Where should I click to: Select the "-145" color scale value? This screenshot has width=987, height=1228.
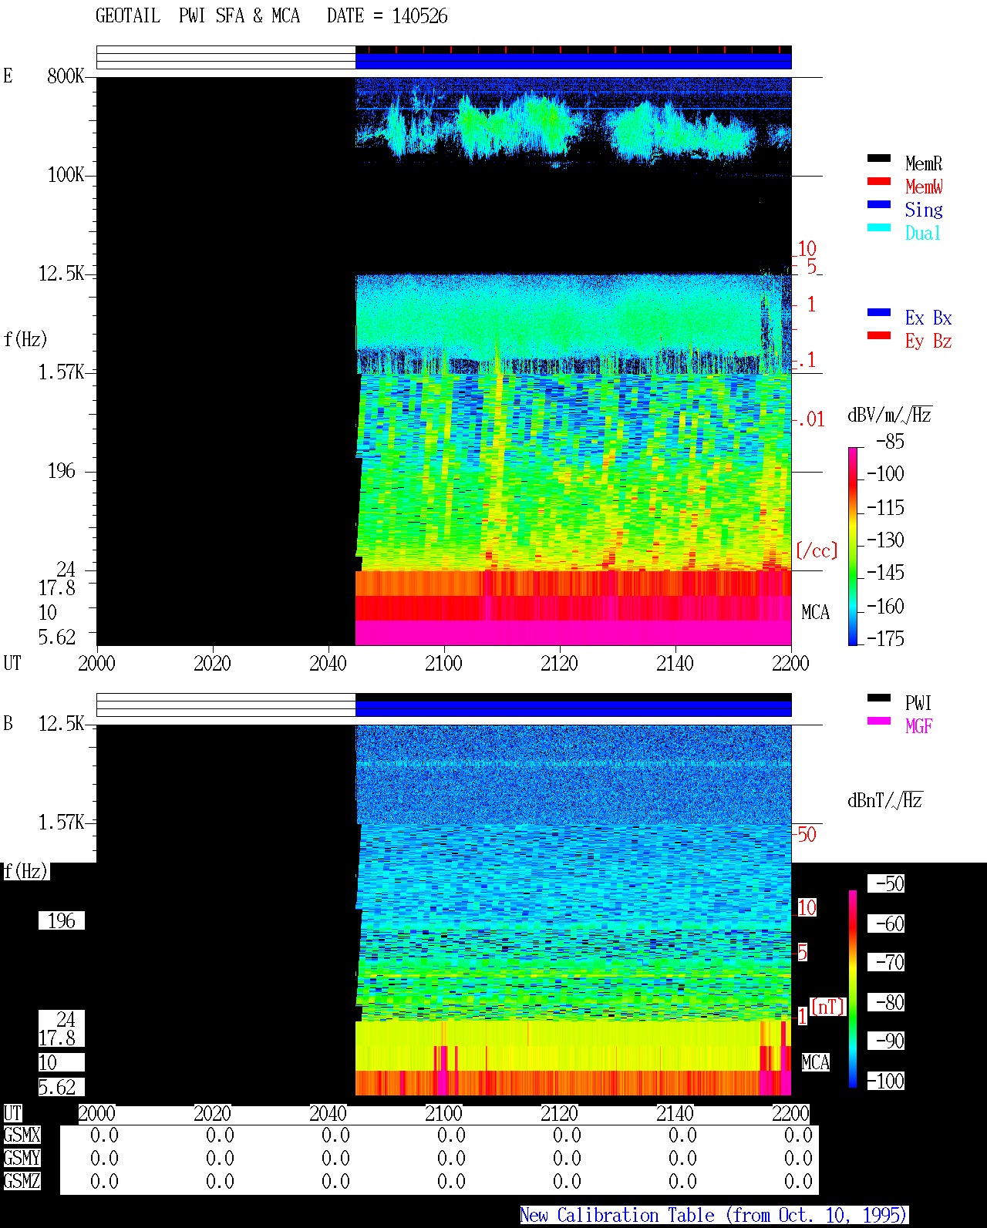885,573
